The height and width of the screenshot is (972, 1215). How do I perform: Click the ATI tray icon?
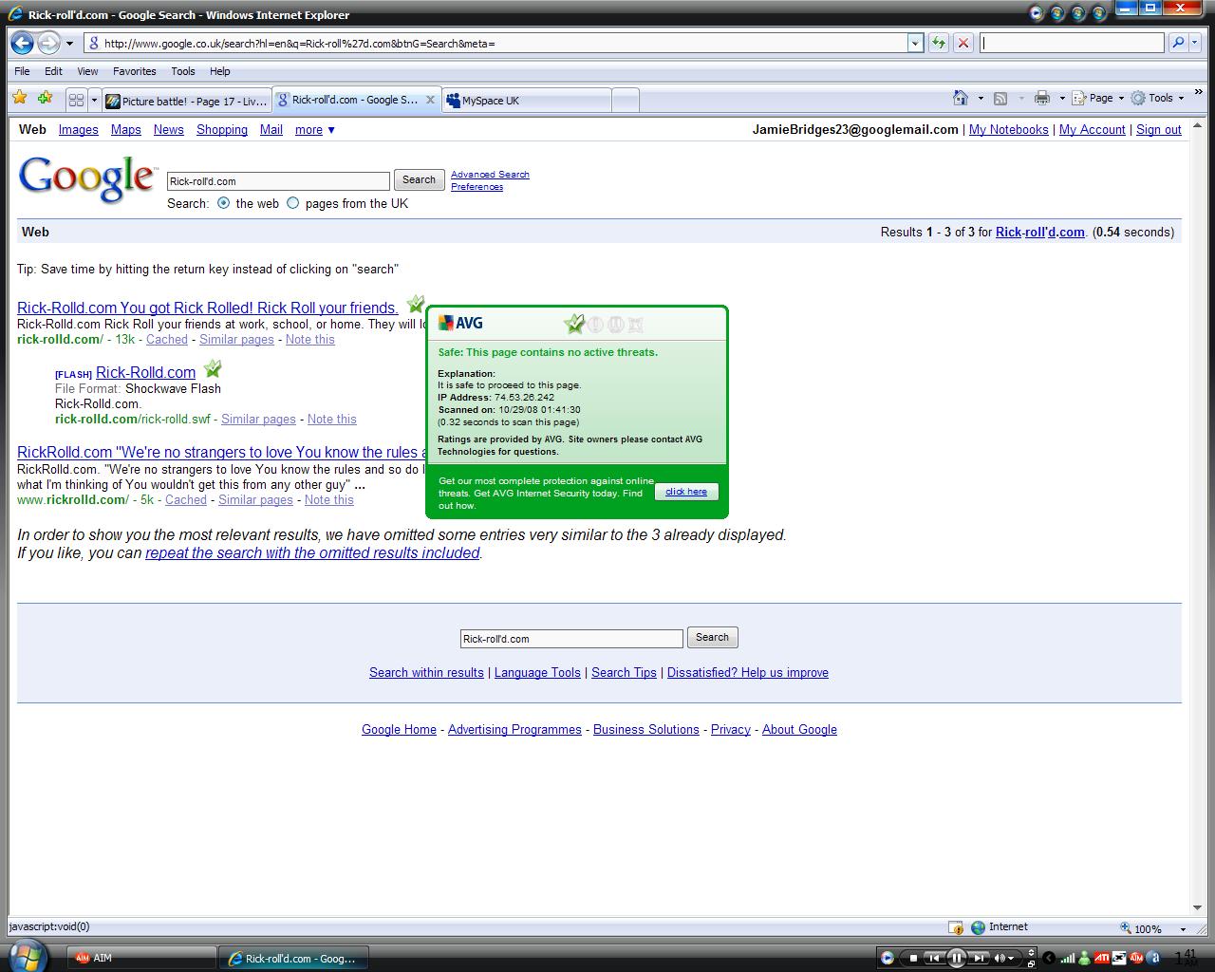click(1102, 958)
